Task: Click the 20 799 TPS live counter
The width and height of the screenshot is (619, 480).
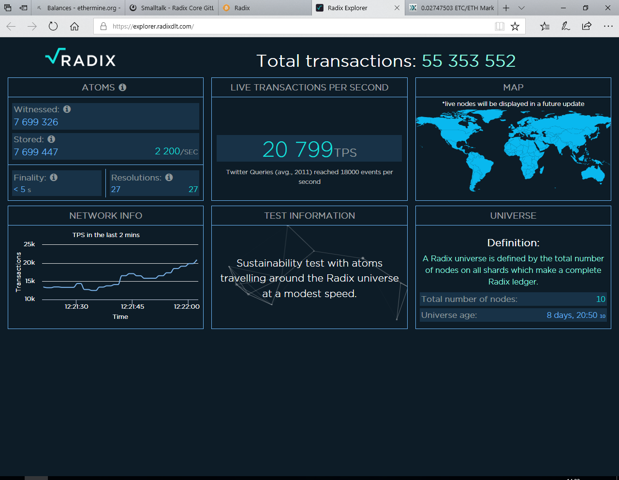Action: 309,149
